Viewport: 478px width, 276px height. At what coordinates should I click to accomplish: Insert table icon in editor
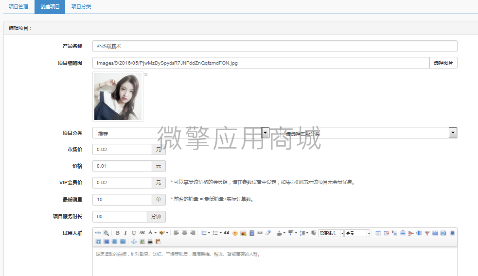(378, 233)
